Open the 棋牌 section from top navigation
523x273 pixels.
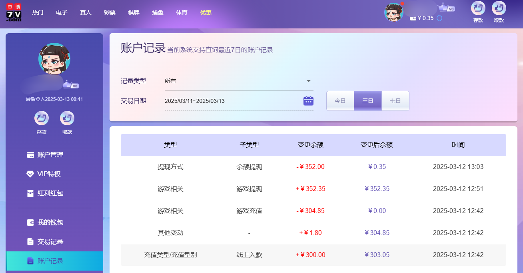134,12
